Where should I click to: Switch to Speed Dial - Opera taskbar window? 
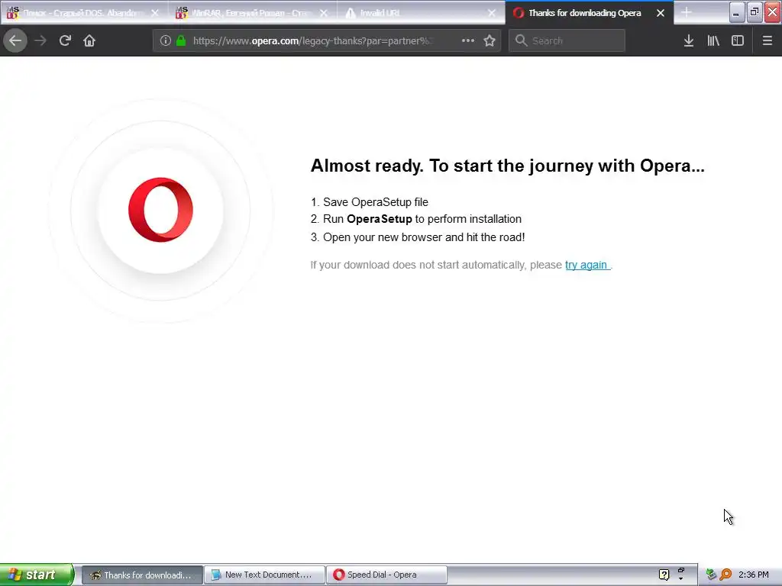click(386, 575)
